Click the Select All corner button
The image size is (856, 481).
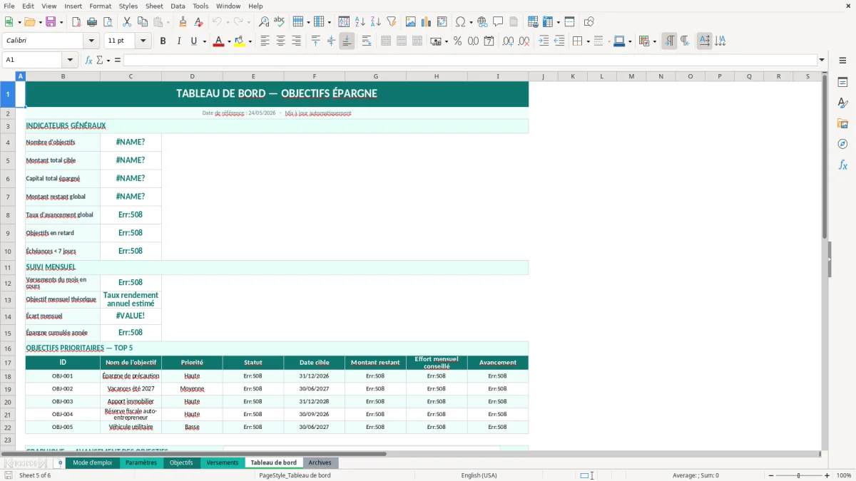(8, 76)
